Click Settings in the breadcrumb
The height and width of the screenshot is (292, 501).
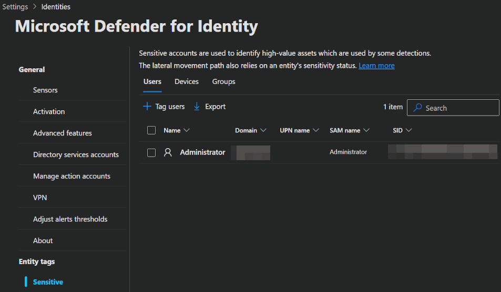tap(15, 7)
